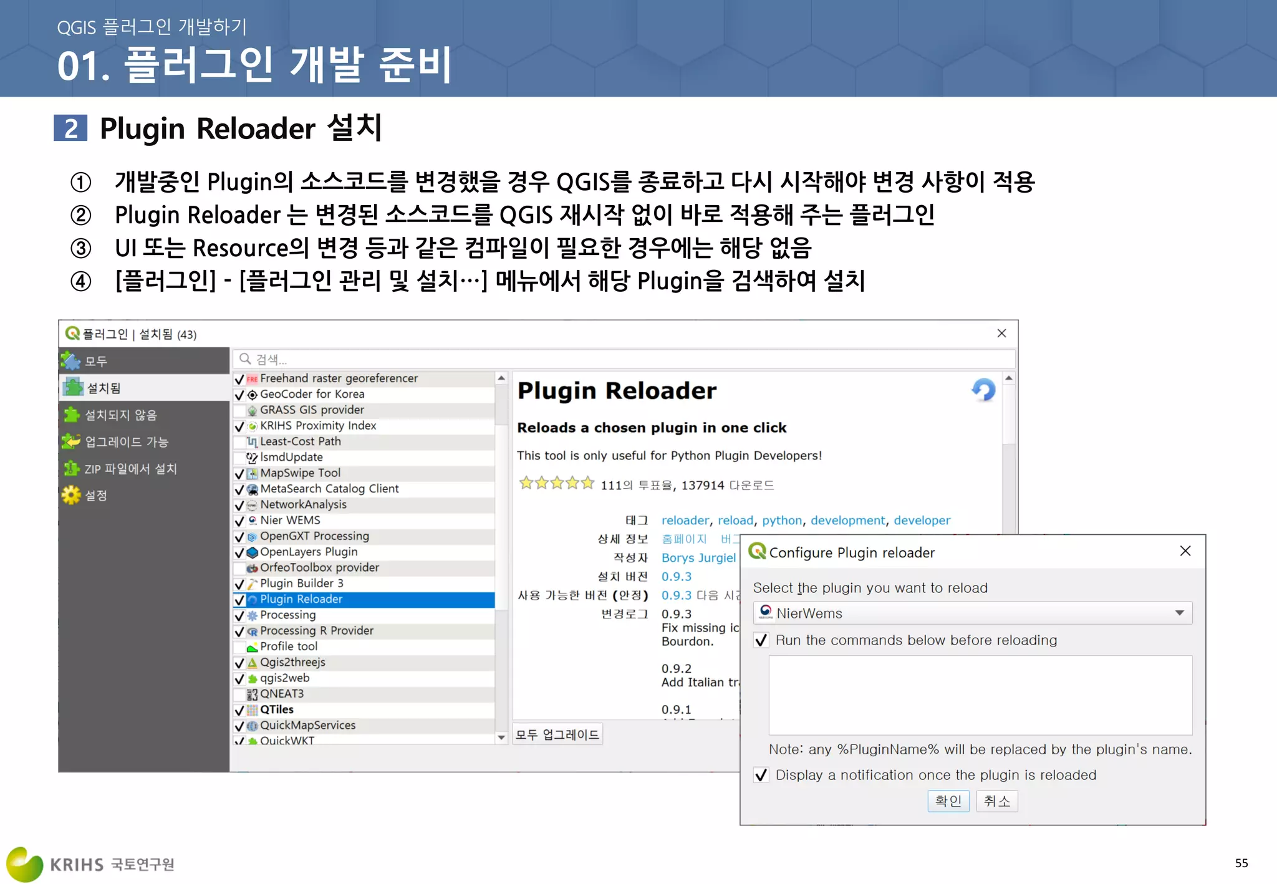Select the 업그레이드 가능 tab
The height and width of the screenshot is (884, 1277).
pos(144,441)
